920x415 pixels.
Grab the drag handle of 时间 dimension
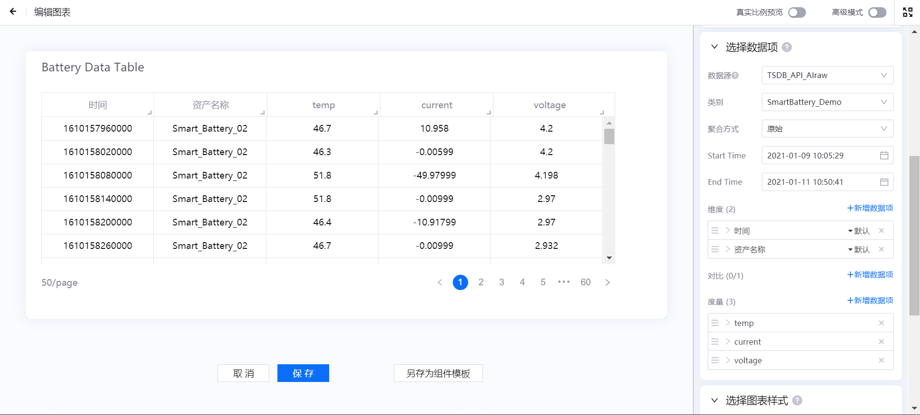point(715,231)
